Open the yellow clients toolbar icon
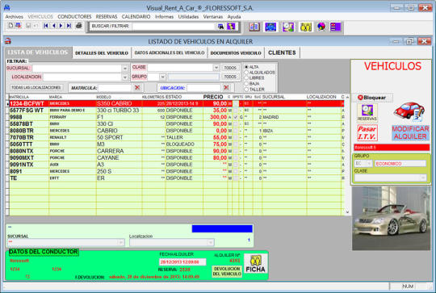Screen dimensions: 436x293 pyautogui.click(x=305, y=27)
